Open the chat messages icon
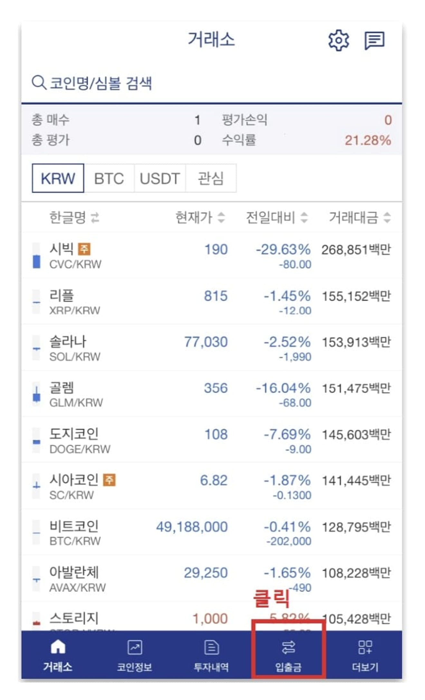 click(374, 41)
